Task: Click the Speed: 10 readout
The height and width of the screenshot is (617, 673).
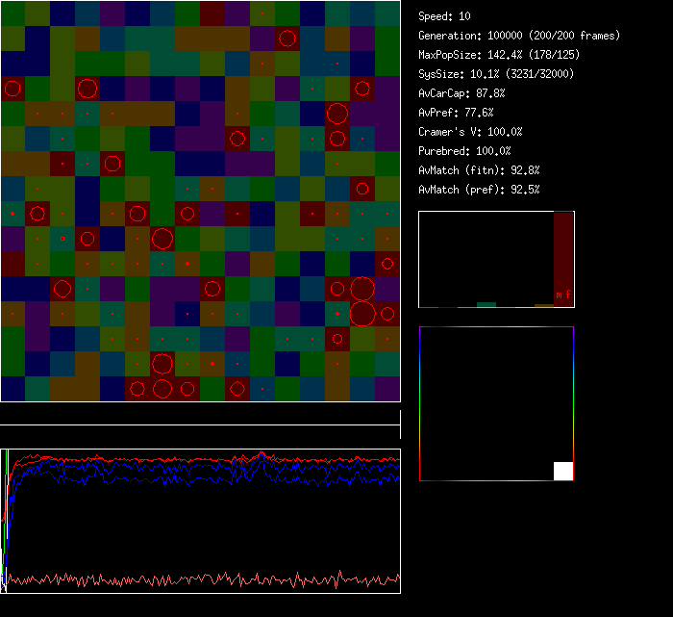Action: click(x=445, y=16)
